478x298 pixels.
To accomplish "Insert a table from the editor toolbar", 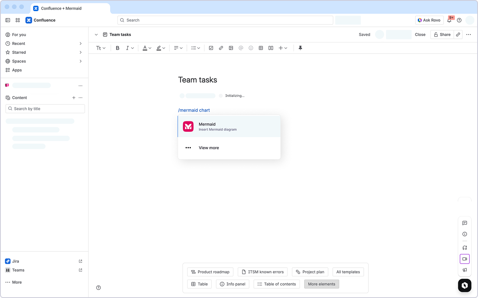I will (261, 48).
